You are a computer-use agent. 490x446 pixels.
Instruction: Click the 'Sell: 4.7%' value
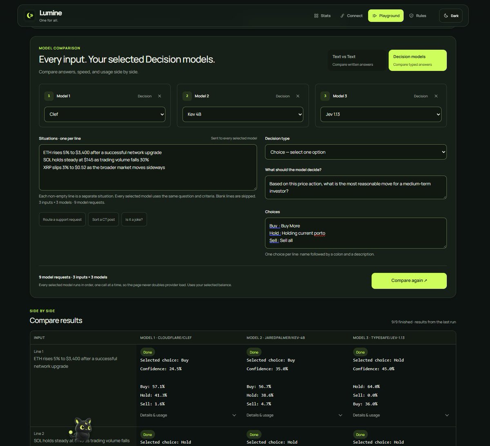coord(259,404)
